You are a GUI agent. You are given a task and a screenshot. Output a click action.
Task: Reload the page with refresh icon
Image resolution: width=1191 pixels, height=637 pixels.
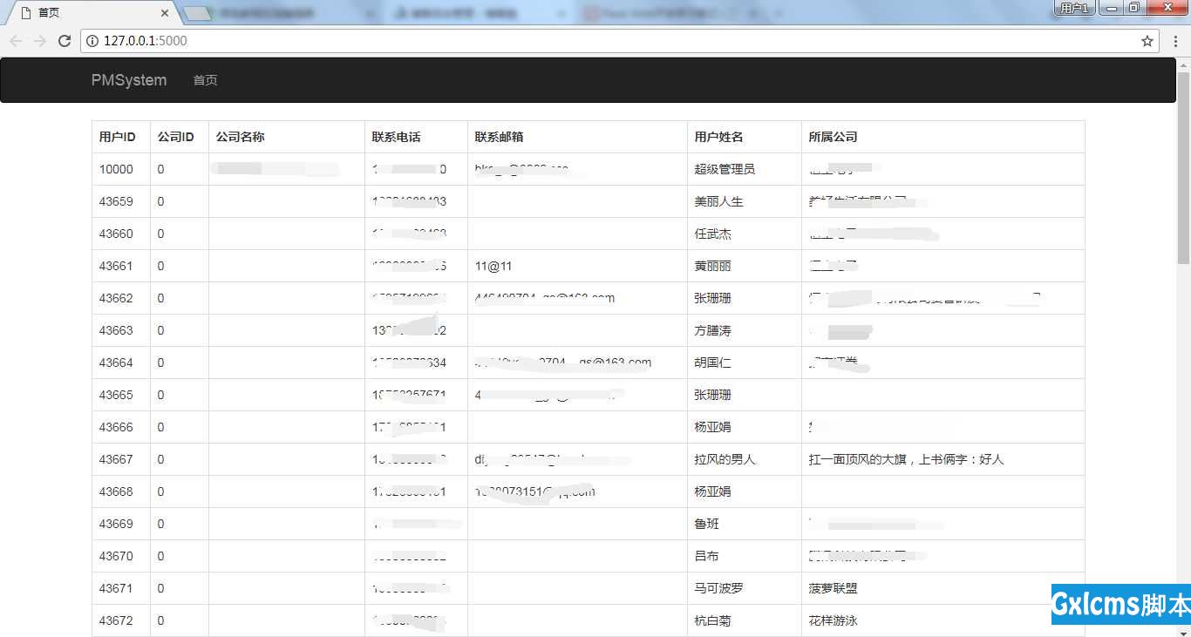(x=65, y=41)
